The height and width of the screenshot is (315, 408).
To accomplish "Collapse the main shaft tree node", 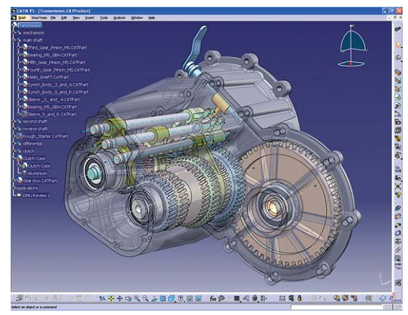I will (x=14, y=40).
